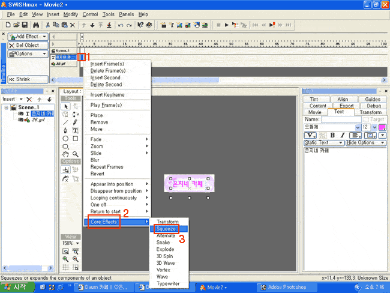390x293 pixels.
Task: Choose Squeeze from Core Effects submenu
Action: pyautogui.click(x=169, y=229)
